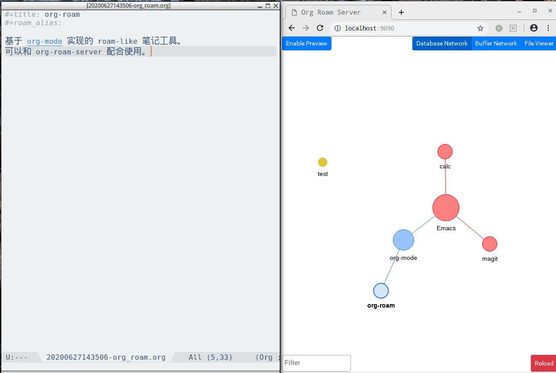
Task: Click the red Reload button
Action: coord(544,363)
